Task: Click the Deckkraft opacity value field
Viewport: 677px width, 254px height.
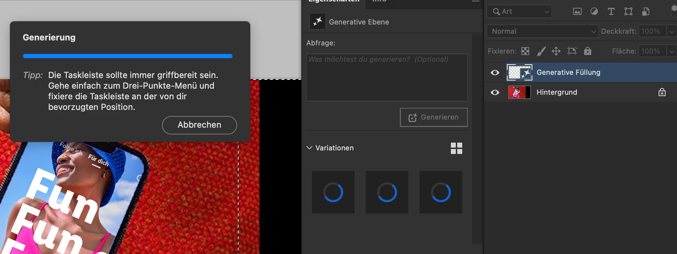Action: coord(653,31)
